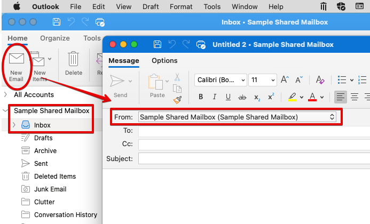Viewport: 370px width, 224px height.
Task: Click the Delete trash can icon
Action: 74,60
